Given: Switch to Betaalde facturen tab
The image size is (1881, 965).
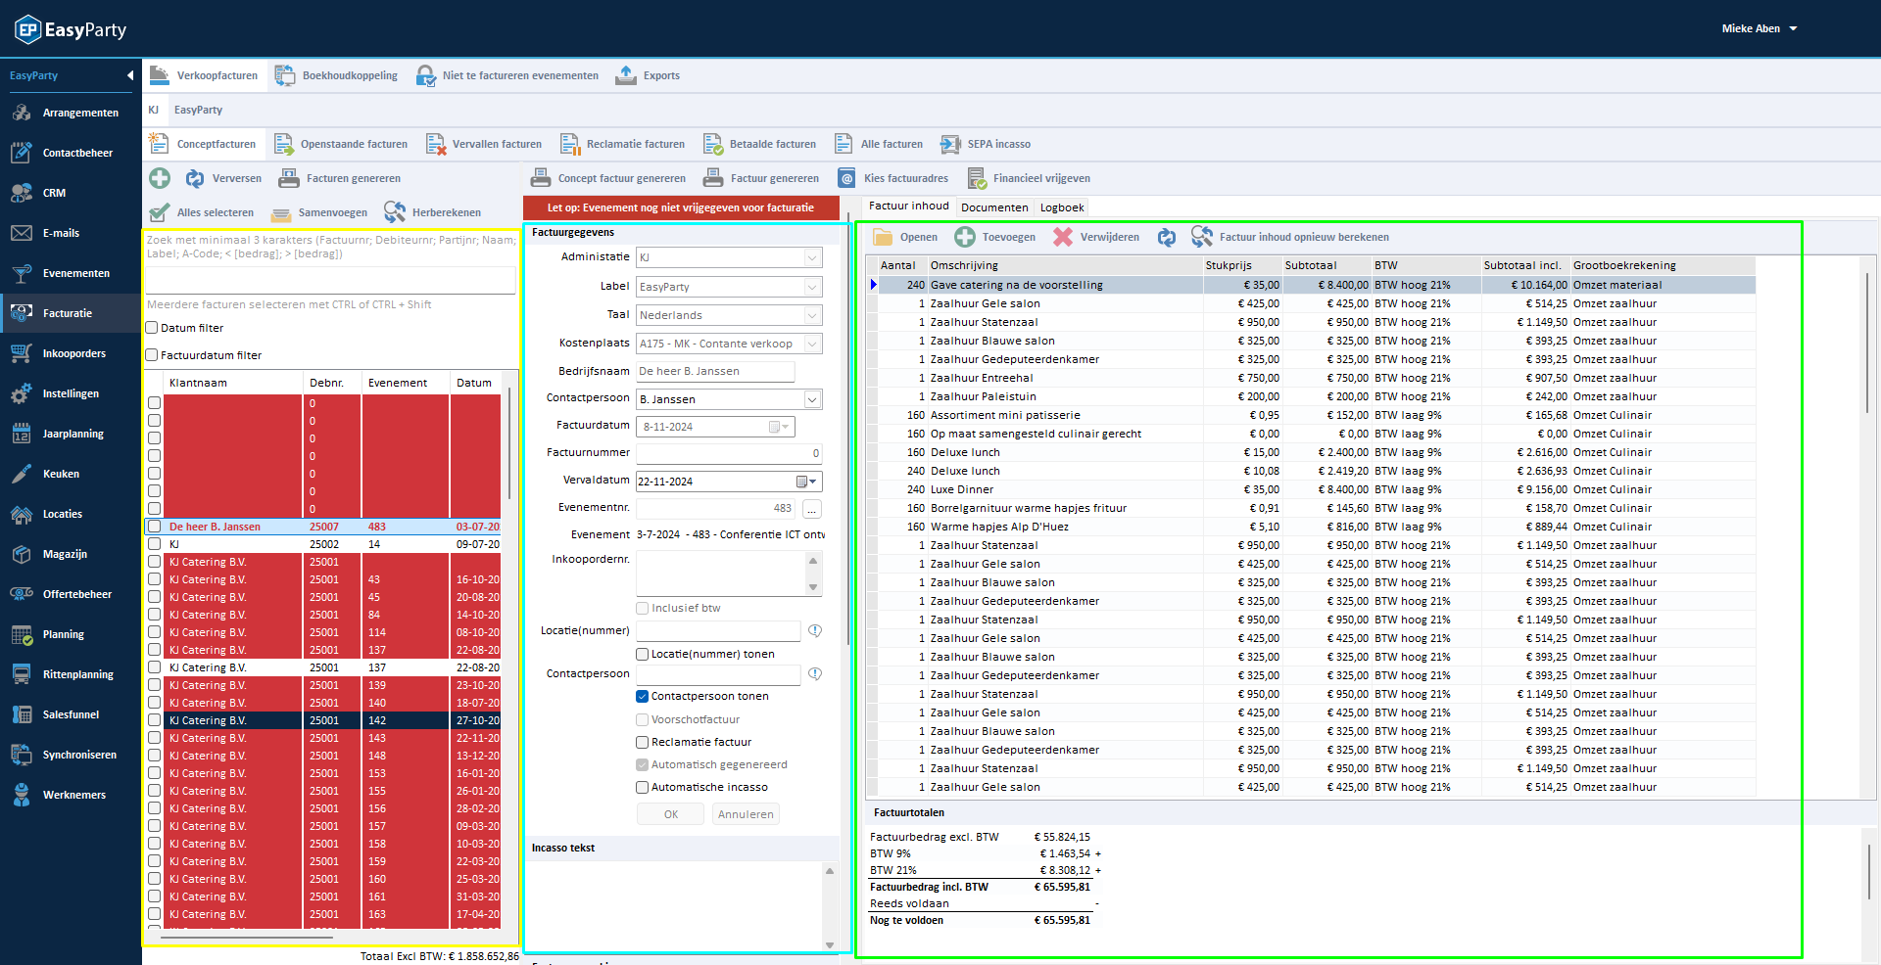Looking at the screenshot, I should (x=760, y=144).
